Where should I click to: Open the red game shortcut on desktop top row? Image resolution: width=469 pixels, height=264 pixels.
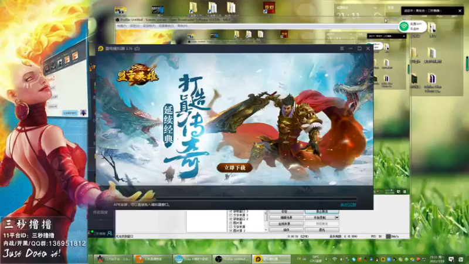click(x=269, y=9)
